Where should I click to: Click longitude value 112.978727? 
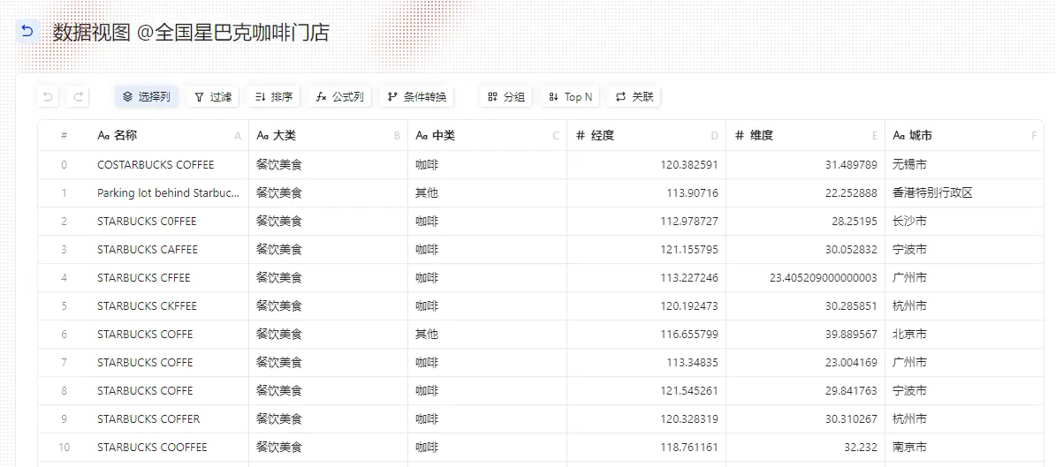(x=689, y=222)
